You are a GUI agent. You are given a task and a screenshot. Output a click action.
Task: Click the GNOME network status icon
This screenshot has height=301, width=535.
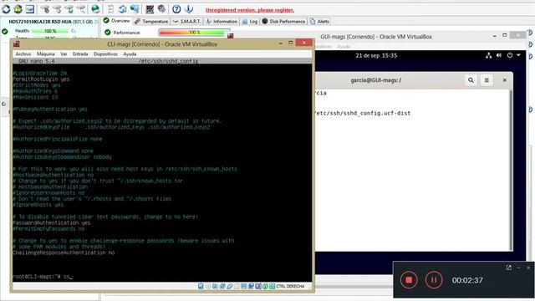click(x=488, y=55)
